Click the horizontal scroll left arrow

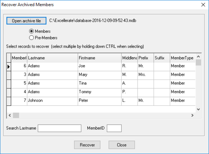[x=10, y=115]
